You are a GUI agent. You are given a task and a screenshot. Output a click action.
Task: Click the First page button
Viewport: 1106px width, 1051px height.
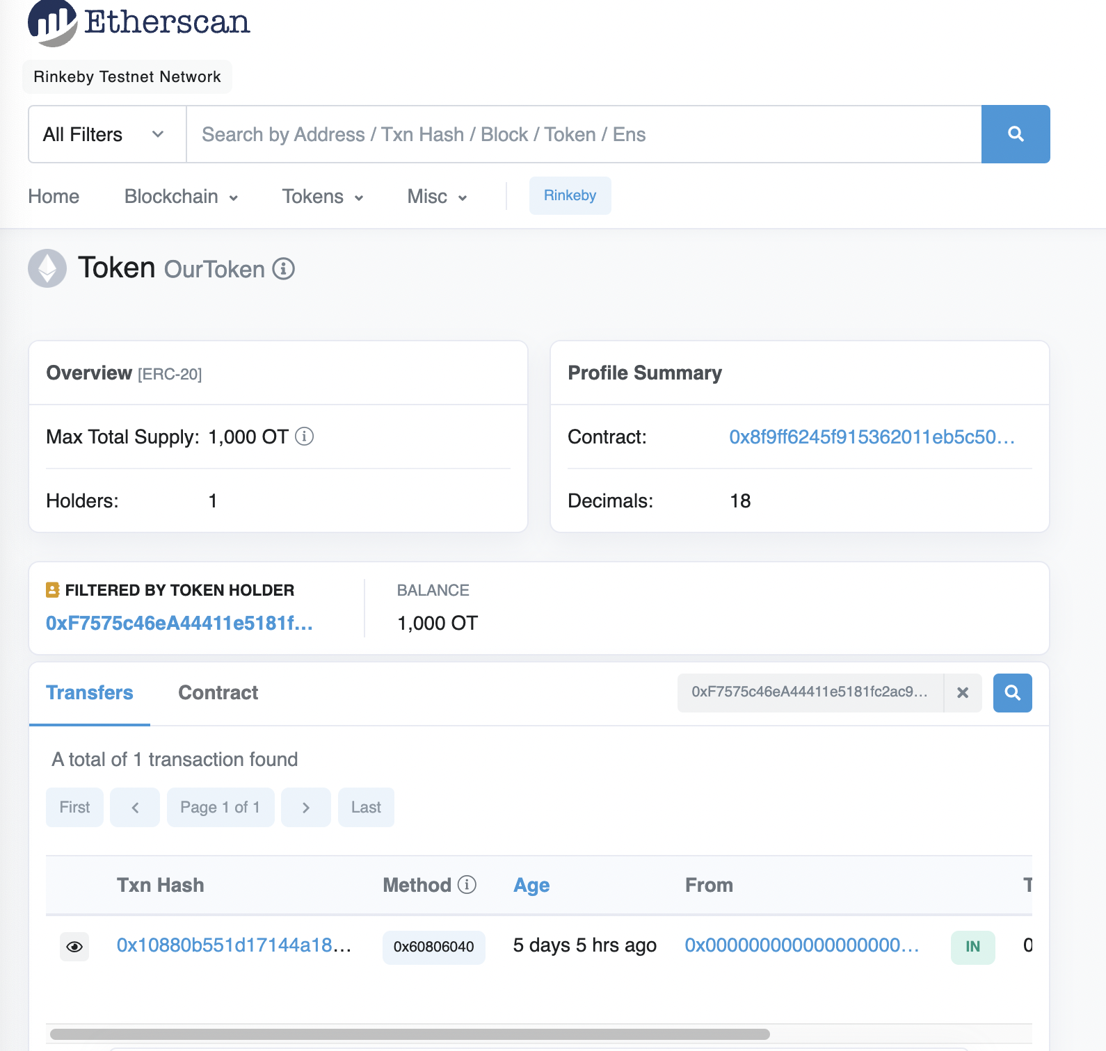click(x=74, y=807)
